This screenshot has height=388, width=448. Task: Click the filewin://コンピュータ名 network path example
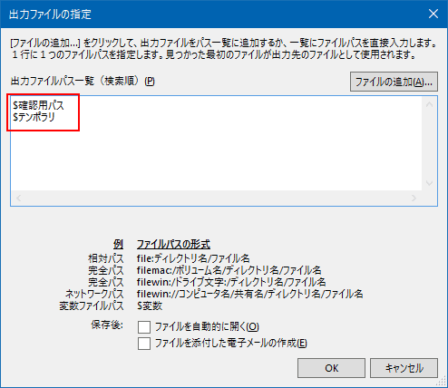click(x=249, y=294)
